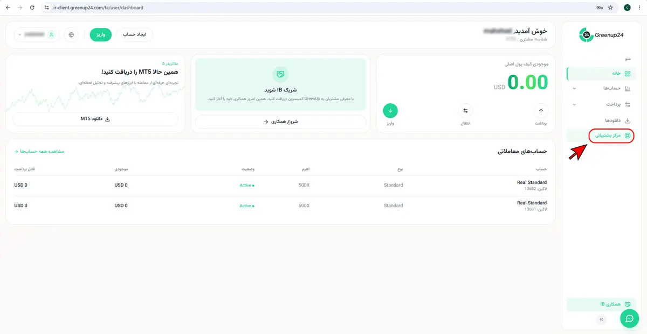This screenshot has width=647, height=334.
Task: Open the دانلودها (Downloads) sidebar item
Action: coord(602,120)
